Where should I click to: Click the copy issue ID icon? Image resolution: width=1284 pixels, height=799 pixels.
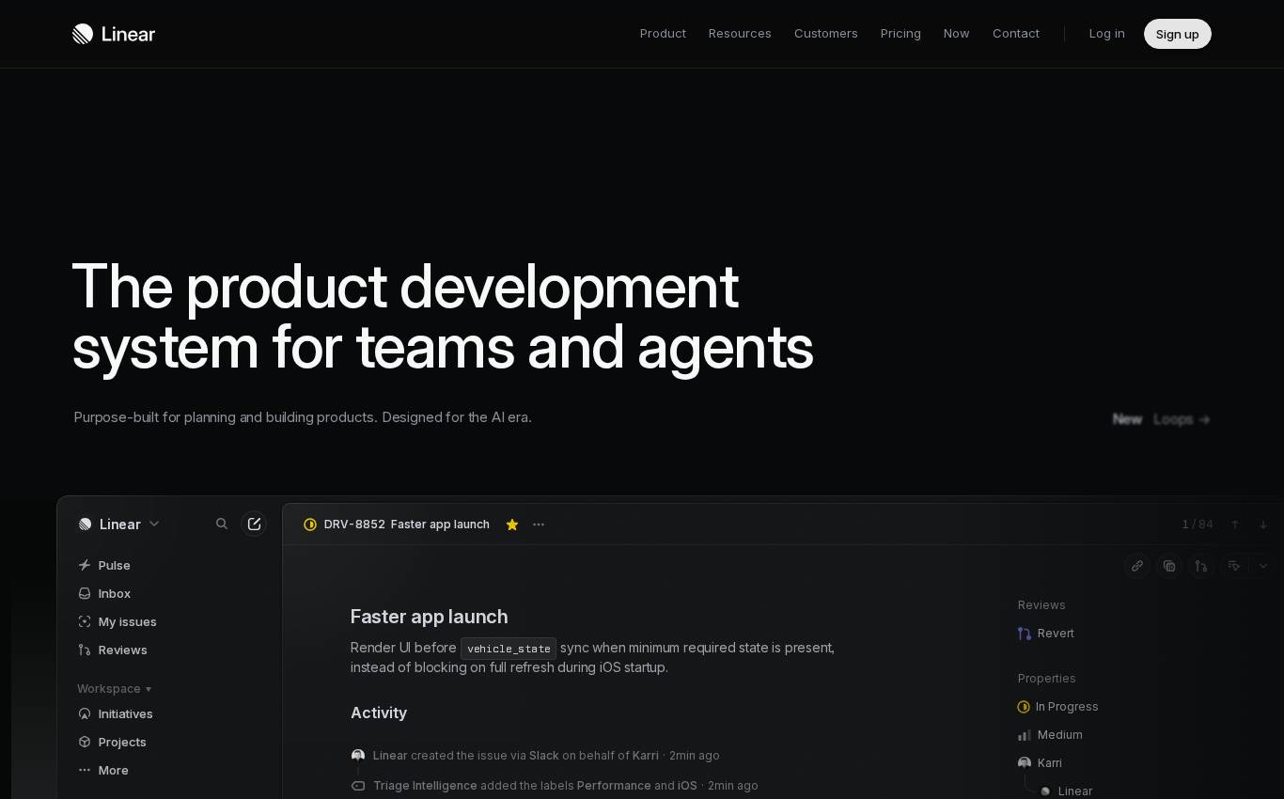tap(1169, 566)
